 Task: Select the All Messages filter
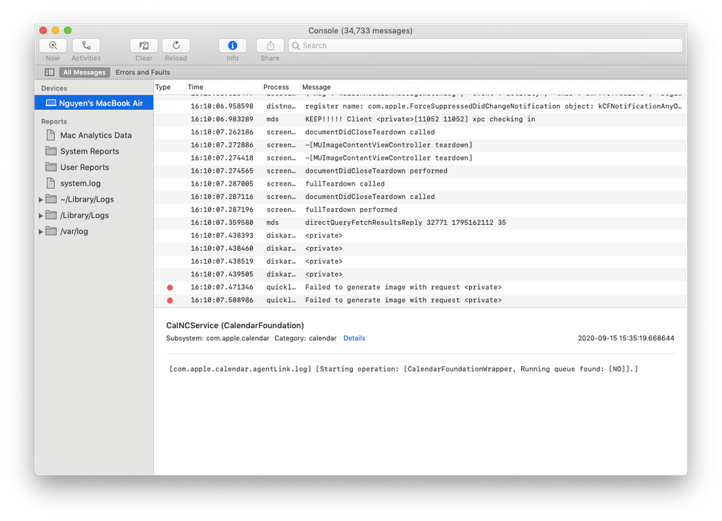tap(85, 72)
